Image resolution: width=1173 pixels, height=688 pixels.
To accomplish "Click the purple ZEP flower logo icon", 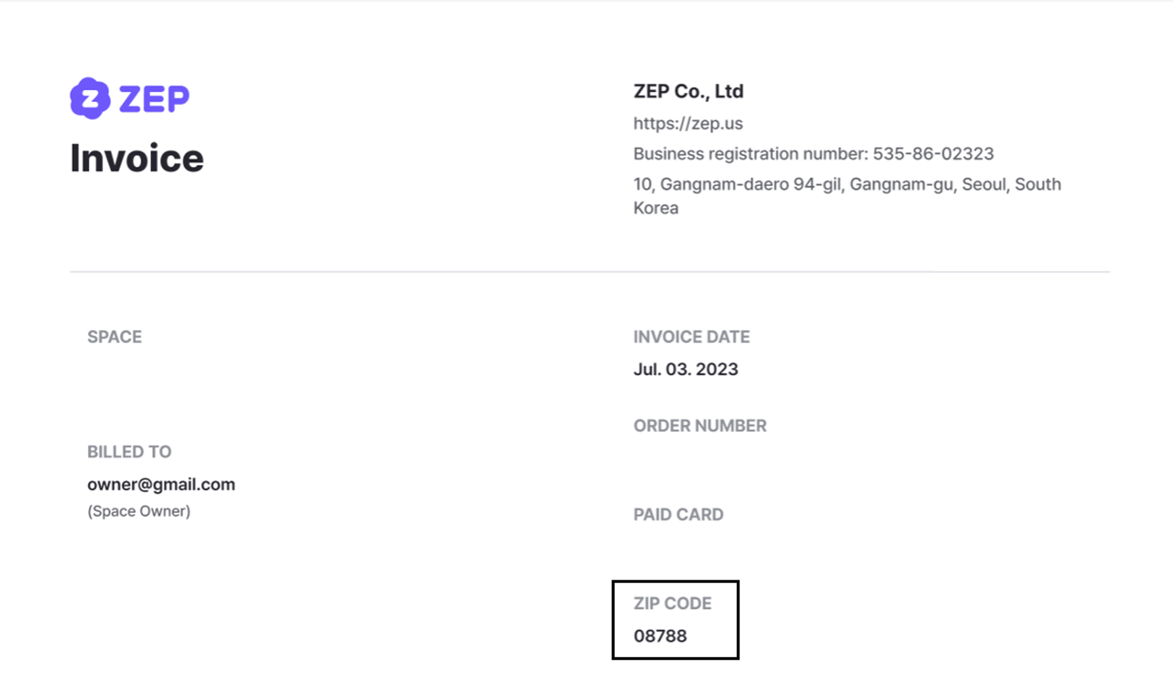I will (90, 98).
